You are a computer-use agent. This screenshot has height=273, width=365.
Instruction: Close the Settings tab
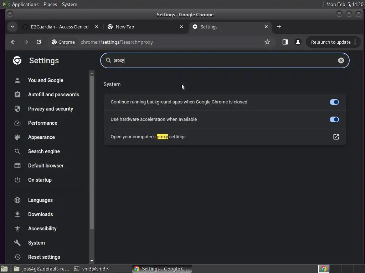[x=266, y=27]
